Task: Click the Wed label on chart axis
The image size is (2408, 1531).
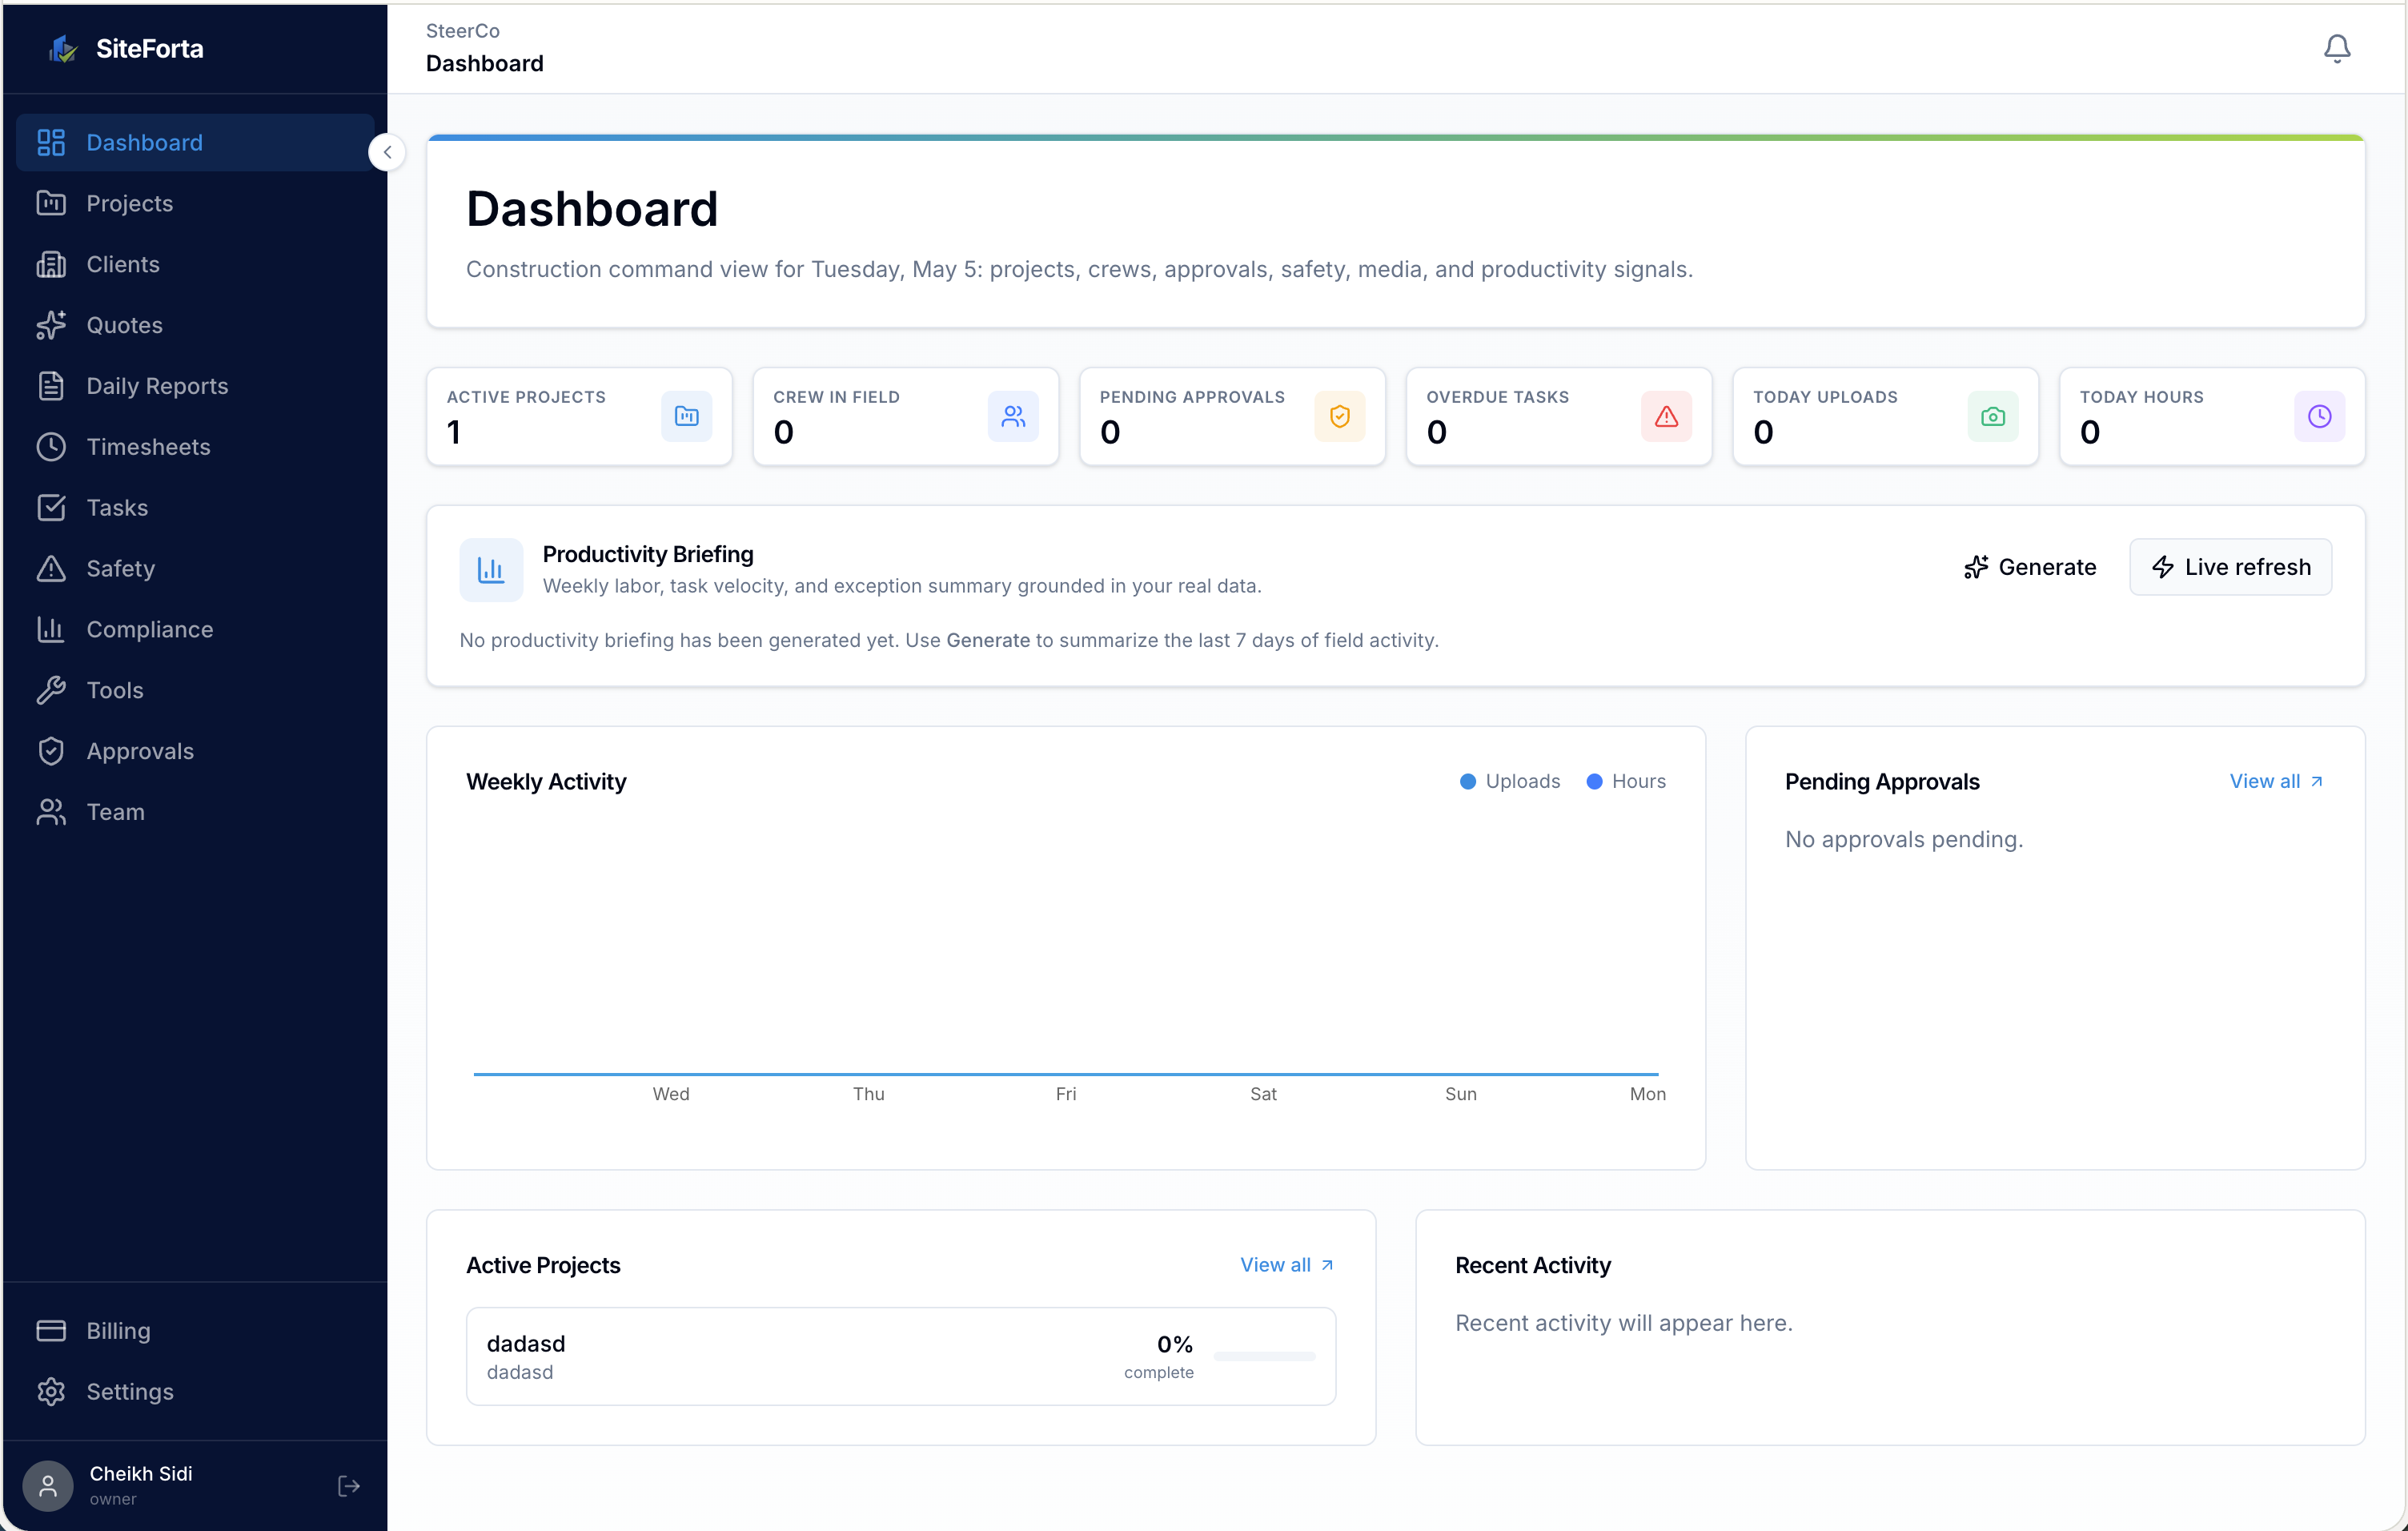Action: 671,1093
